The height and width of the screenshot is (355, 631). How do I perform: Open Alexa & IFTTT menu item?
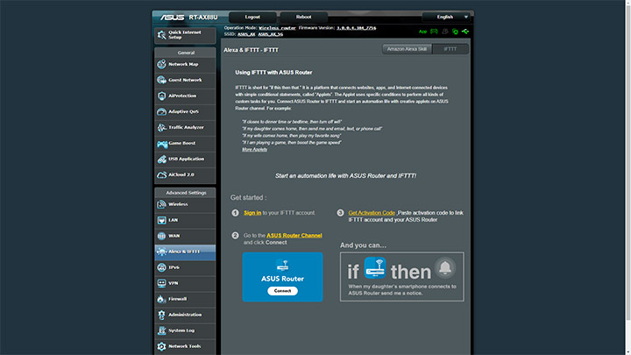pos(185,252)
